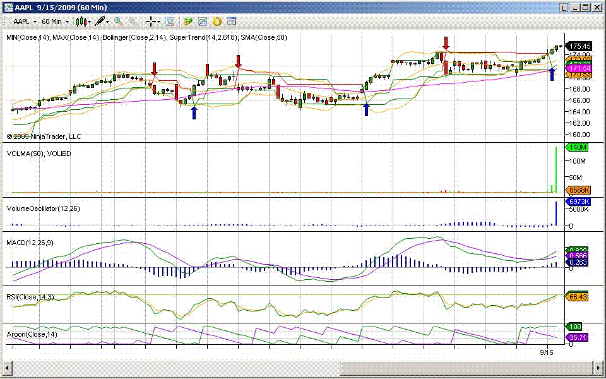Click the 100M volume axis label
The height and width of the screenshot is (379, 606).
[578, 161]
